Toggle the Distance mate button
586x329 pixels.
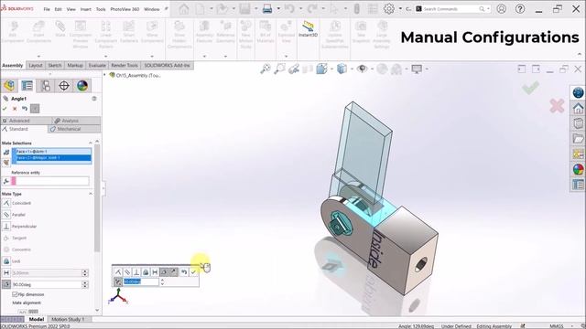point(6,272)
